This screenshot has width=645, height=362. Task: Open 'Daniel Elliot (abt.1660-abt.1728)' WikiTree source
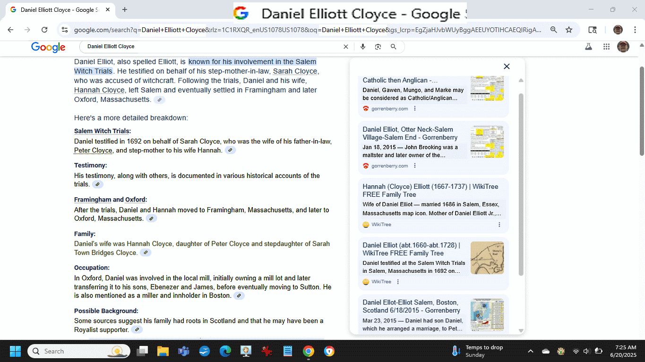[x=411, y=249]
